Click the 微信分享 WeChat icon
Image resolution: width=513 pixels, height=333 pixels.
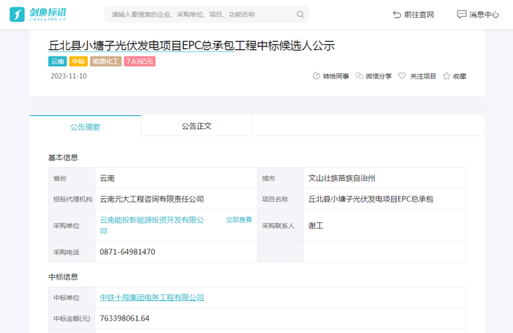359,76
